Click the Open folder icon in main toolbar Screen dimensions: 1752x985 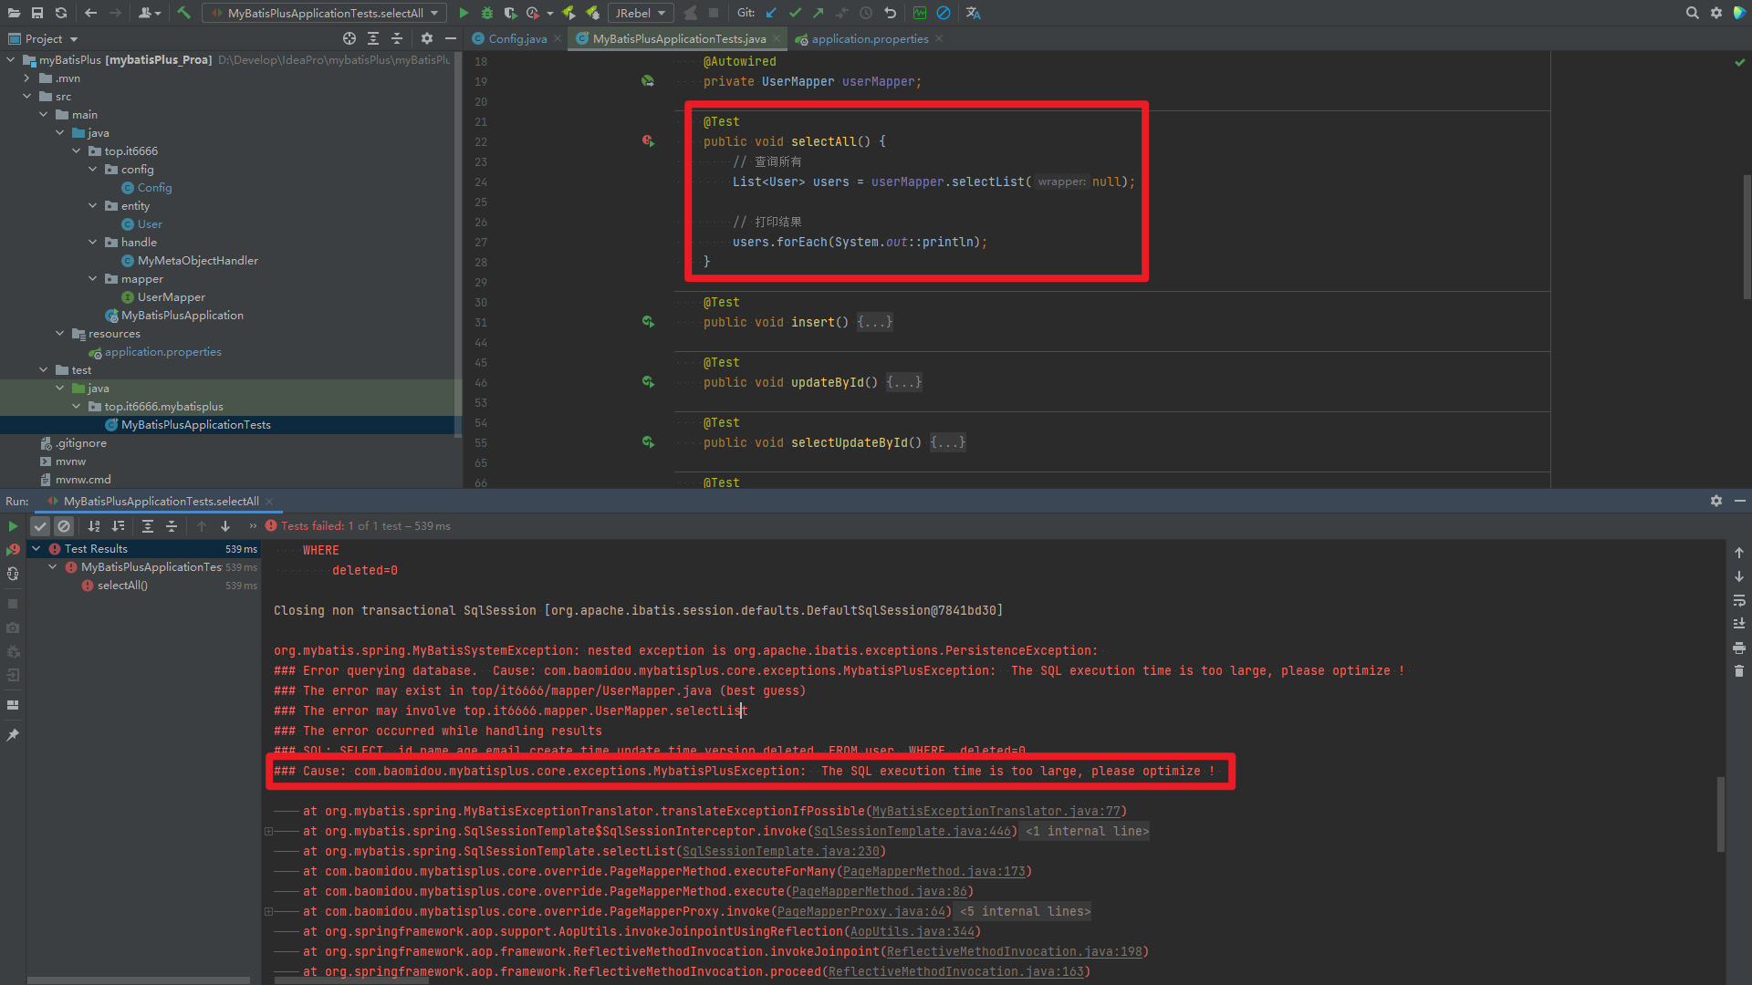coord(14,13)
